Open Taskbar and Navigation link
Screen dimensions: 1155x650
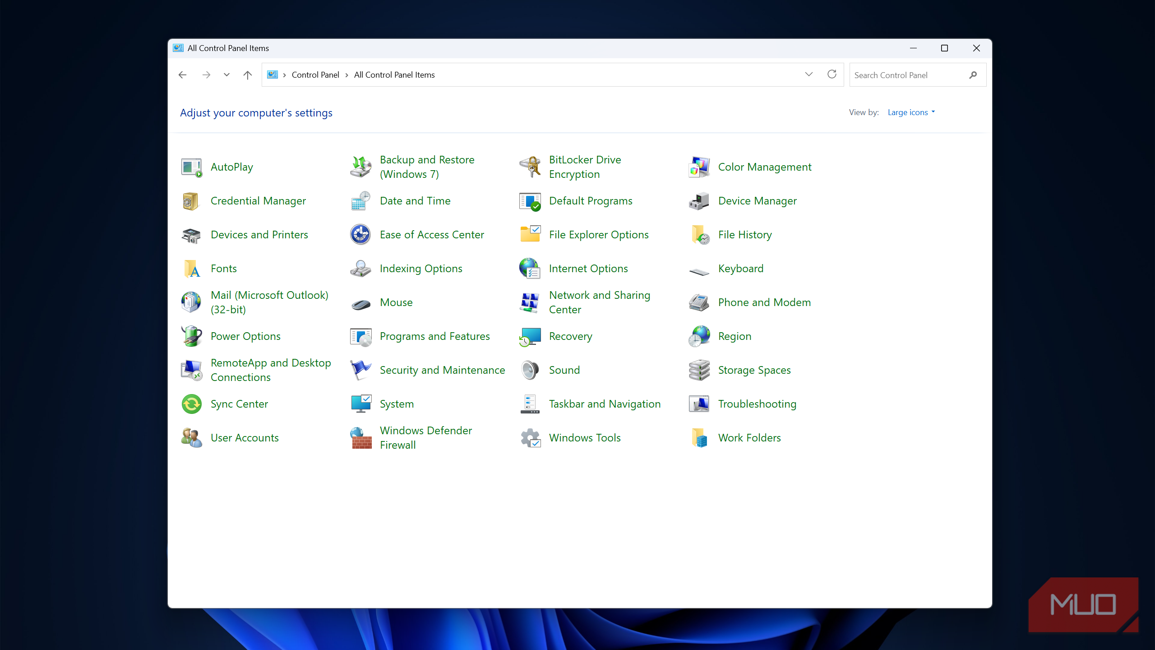(x=605, y=404)
